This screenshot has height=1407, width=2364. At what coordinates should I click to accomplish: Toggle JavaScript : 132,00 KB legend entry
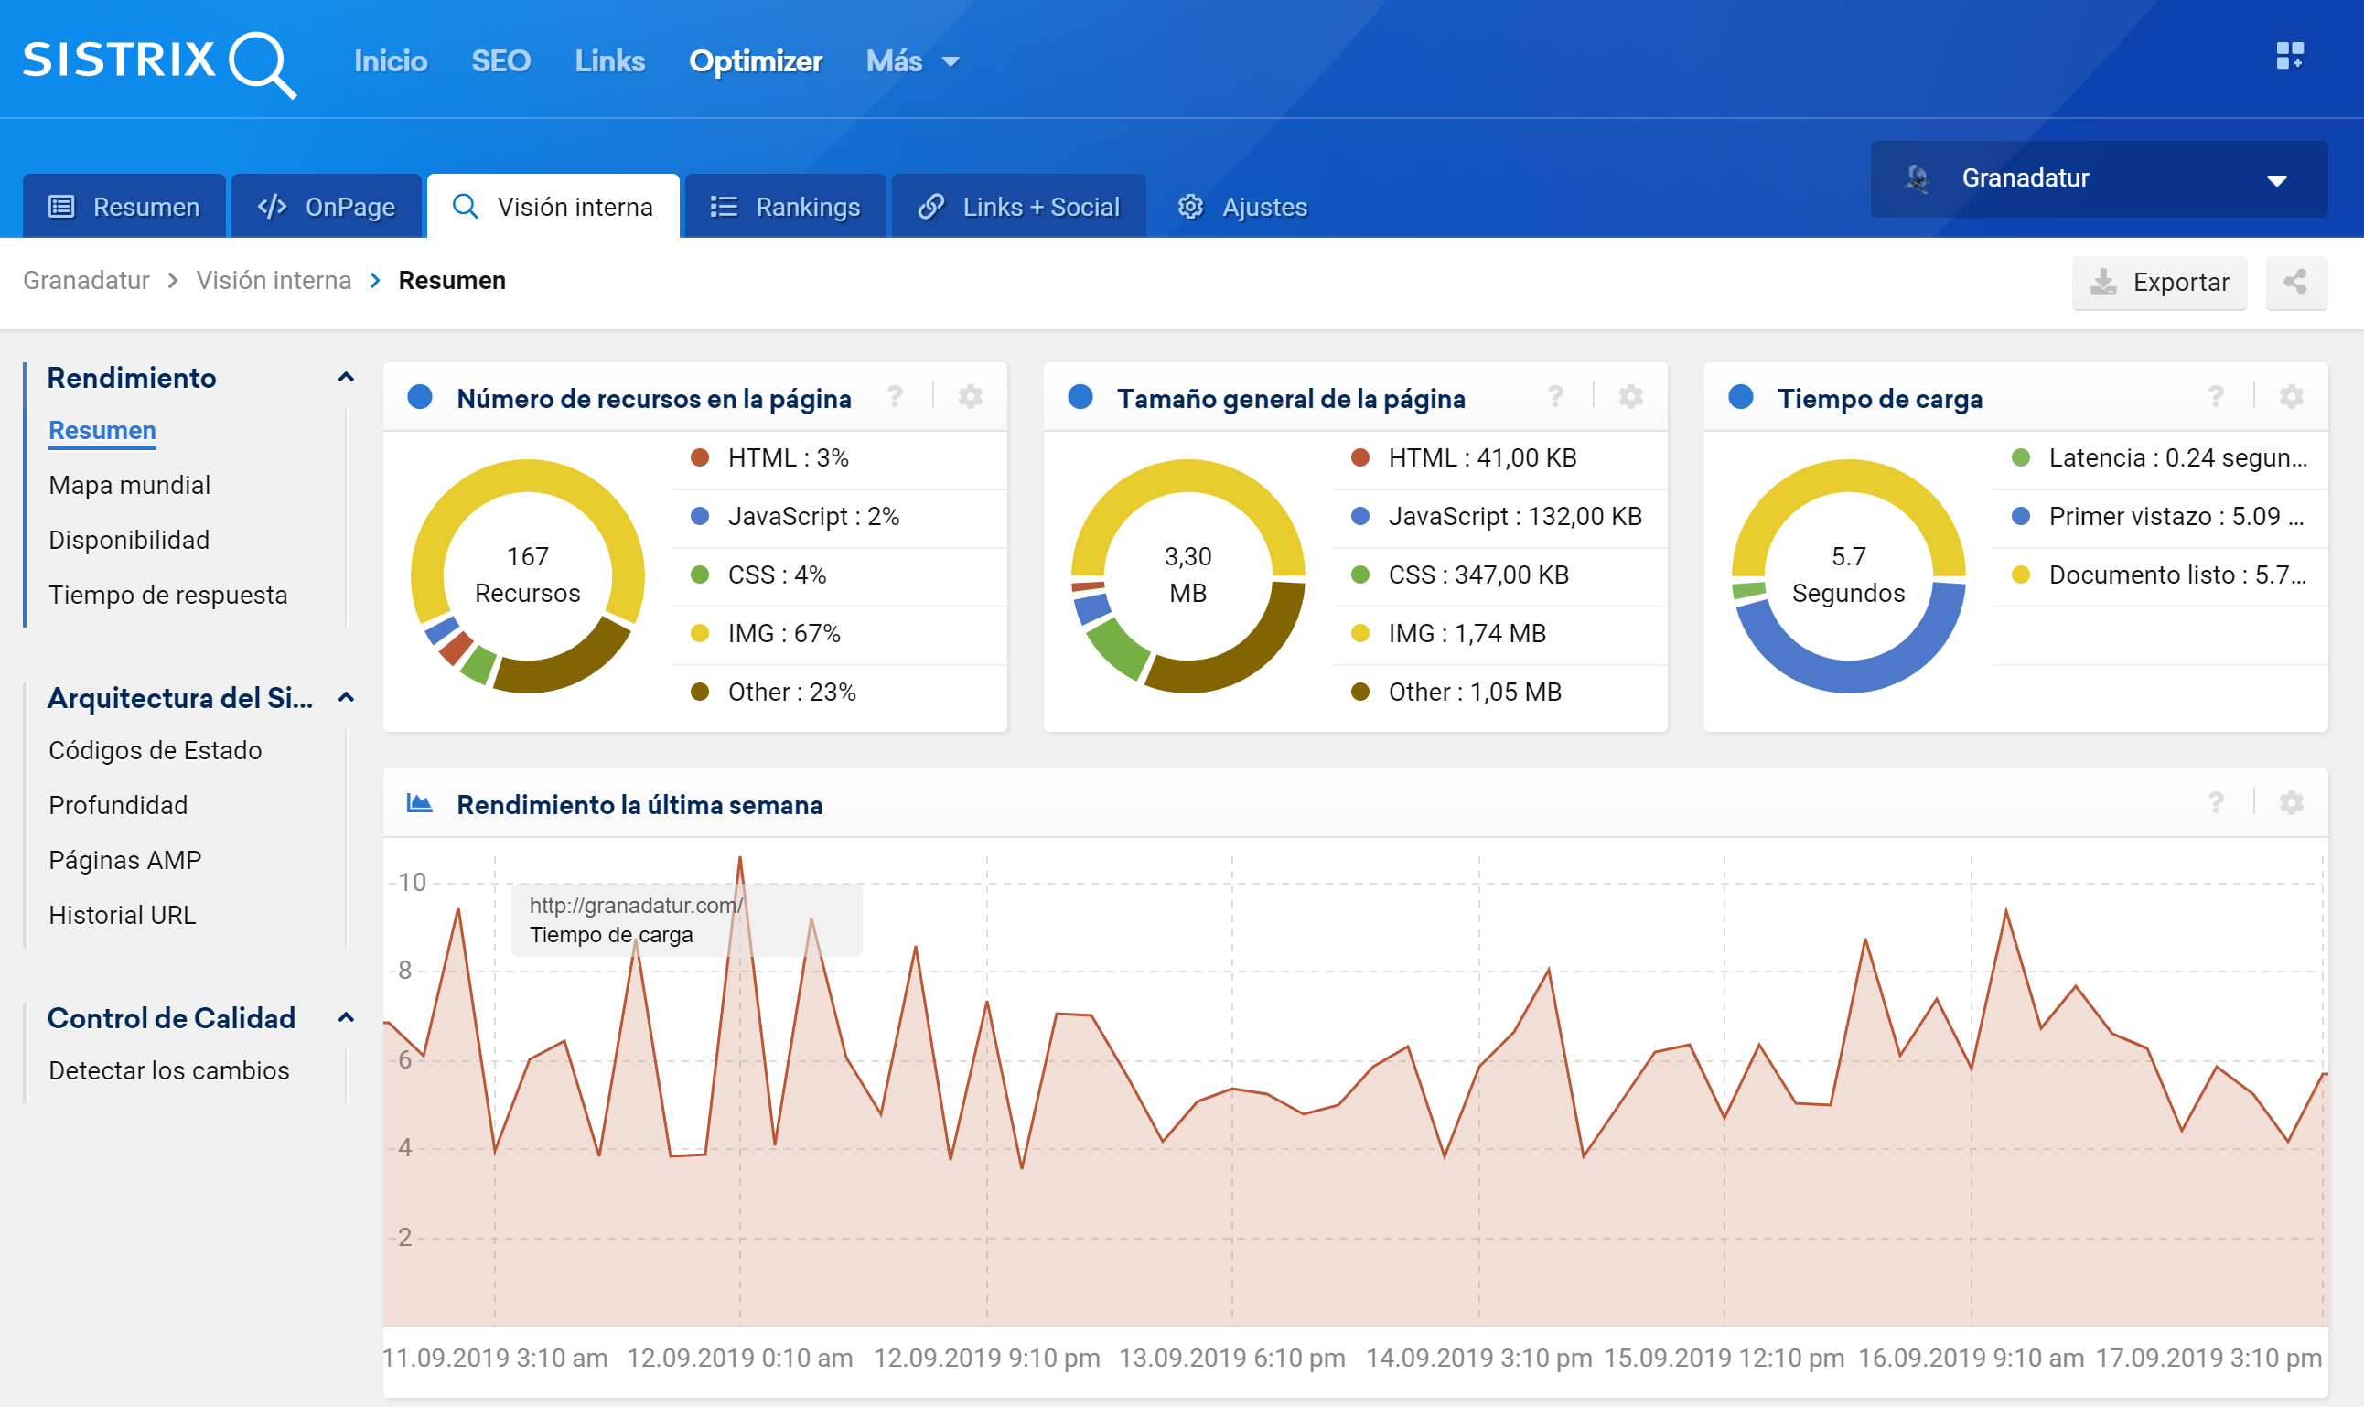pyautogui.click(x=1514, y=517)
